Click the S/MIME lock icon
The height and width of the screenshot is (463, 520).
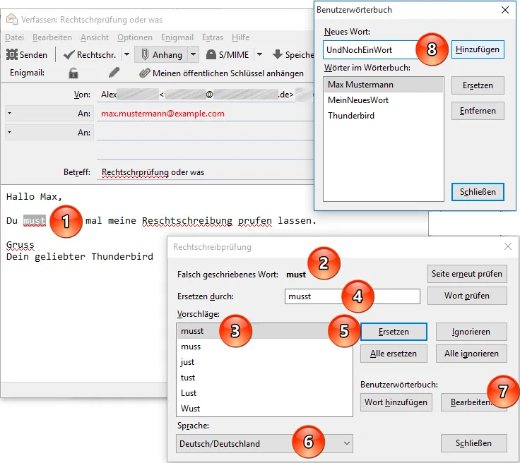point(211,54)
